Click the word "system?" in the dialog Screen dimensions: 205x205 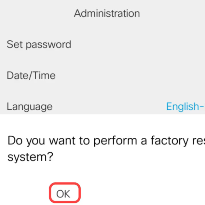coord(30,158)
